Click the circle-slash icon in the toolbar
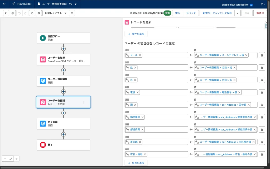This screenshot has width=270, height=169. tap(32, 13)
